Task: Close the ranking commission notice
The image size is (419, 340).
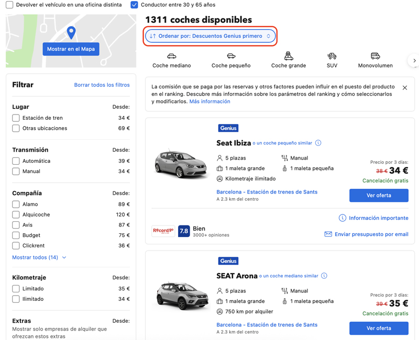Action: point(405,88)
